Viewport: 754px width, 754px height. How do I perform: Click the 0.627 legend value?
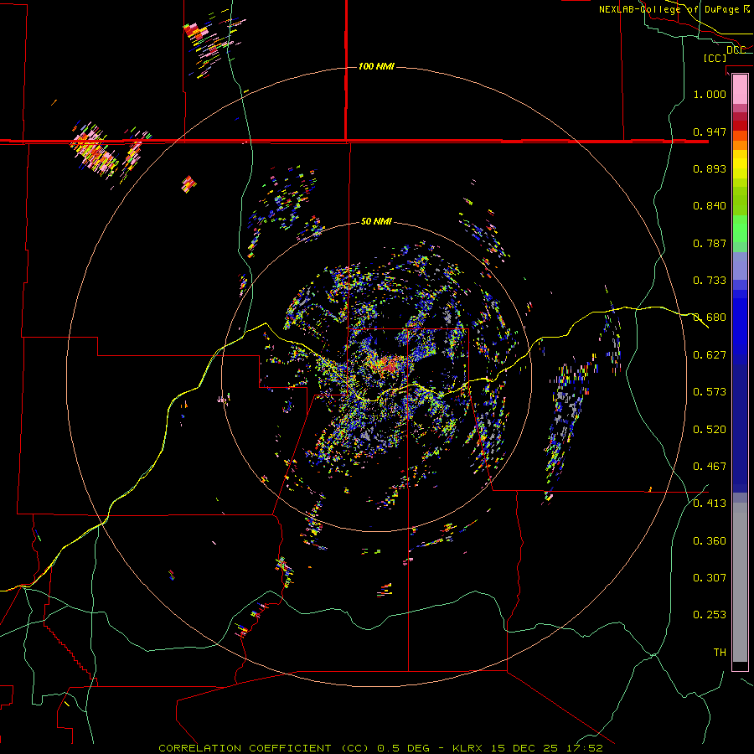pos(710,355)
